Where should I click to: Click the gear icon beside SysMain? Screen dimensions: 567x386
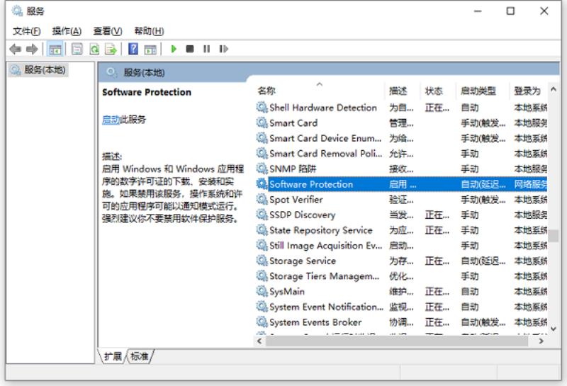pos(262,291)
